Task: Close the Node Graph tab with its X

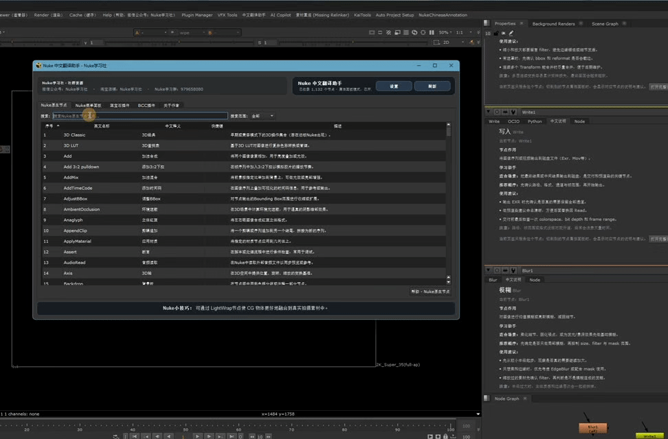Action: (525, 399)
